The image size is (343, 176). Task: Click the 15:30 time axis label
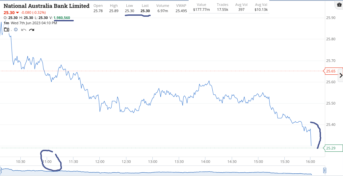pyautogui.click(x=285, y=162)
